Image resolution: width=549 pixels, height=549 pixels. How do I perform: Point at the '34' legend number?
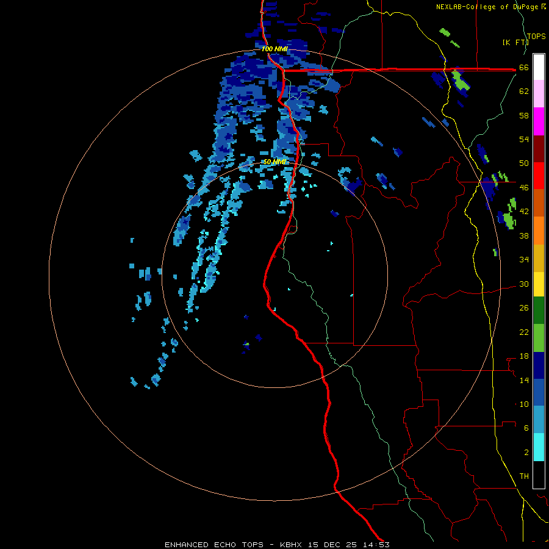coord(524,259)
